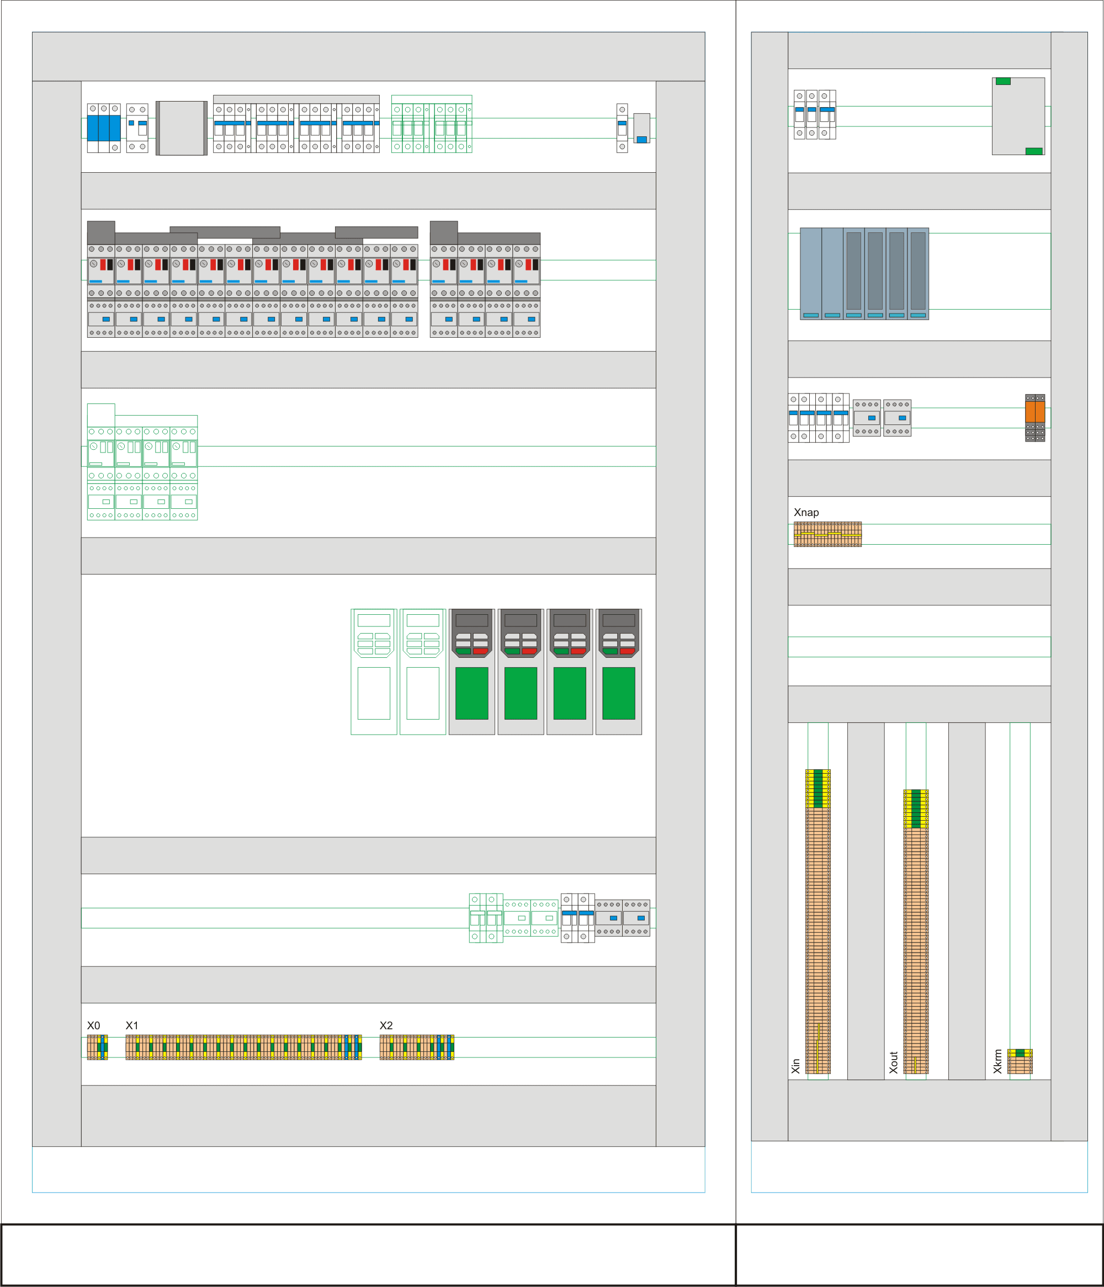Select the X0 terminal block

coord(97,1046)
